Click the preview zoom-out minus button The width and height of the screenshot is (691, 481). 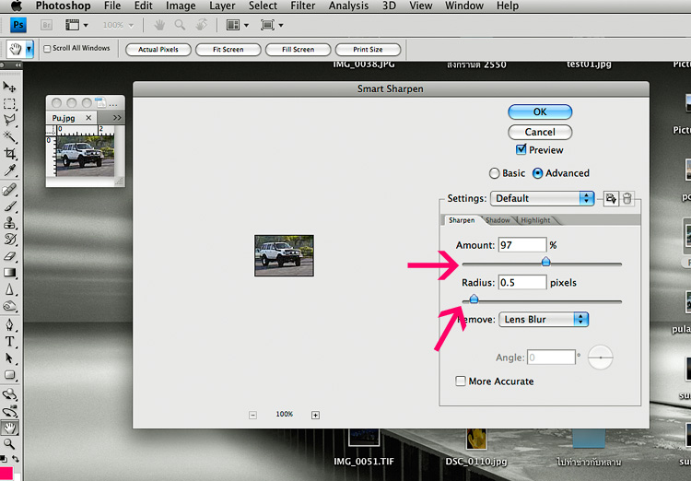(252, 416)
